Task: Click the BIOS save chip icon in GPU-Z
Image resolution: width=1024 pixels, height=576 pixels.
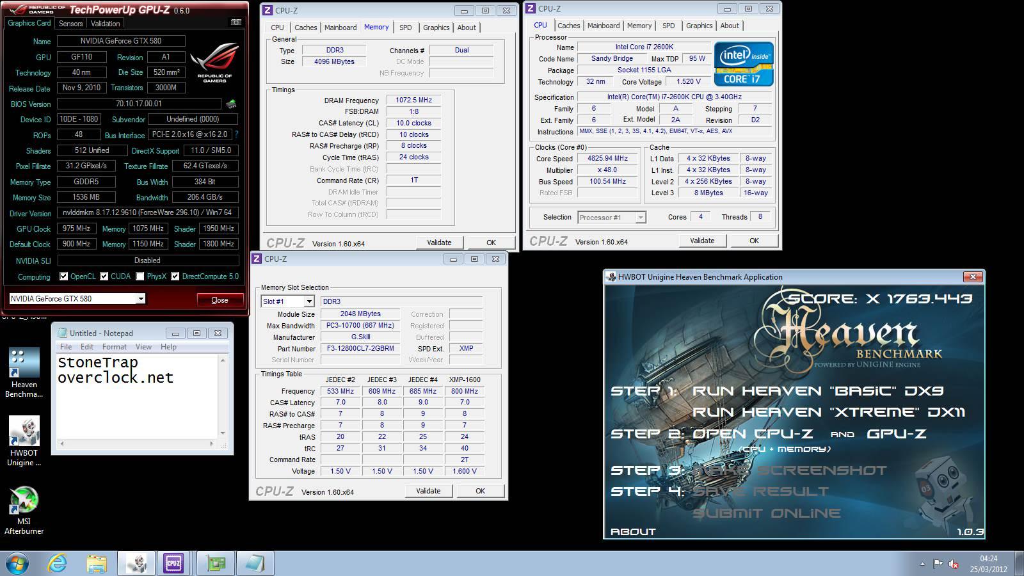Action: coord(231,104)
